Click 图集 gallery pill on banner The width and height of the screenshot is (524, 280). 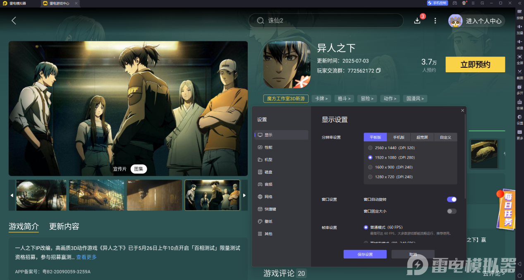[x=139, y=169]
